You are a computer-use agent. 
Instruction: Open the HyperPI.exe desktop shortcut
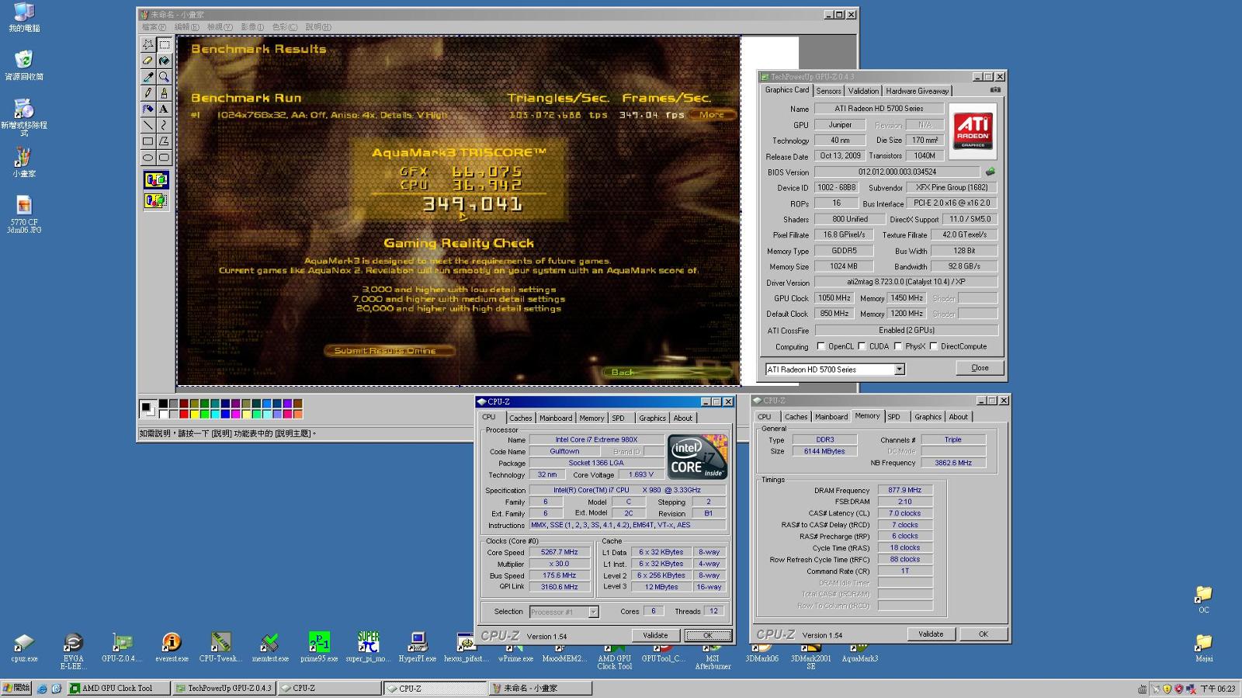(x=418, y=647)
